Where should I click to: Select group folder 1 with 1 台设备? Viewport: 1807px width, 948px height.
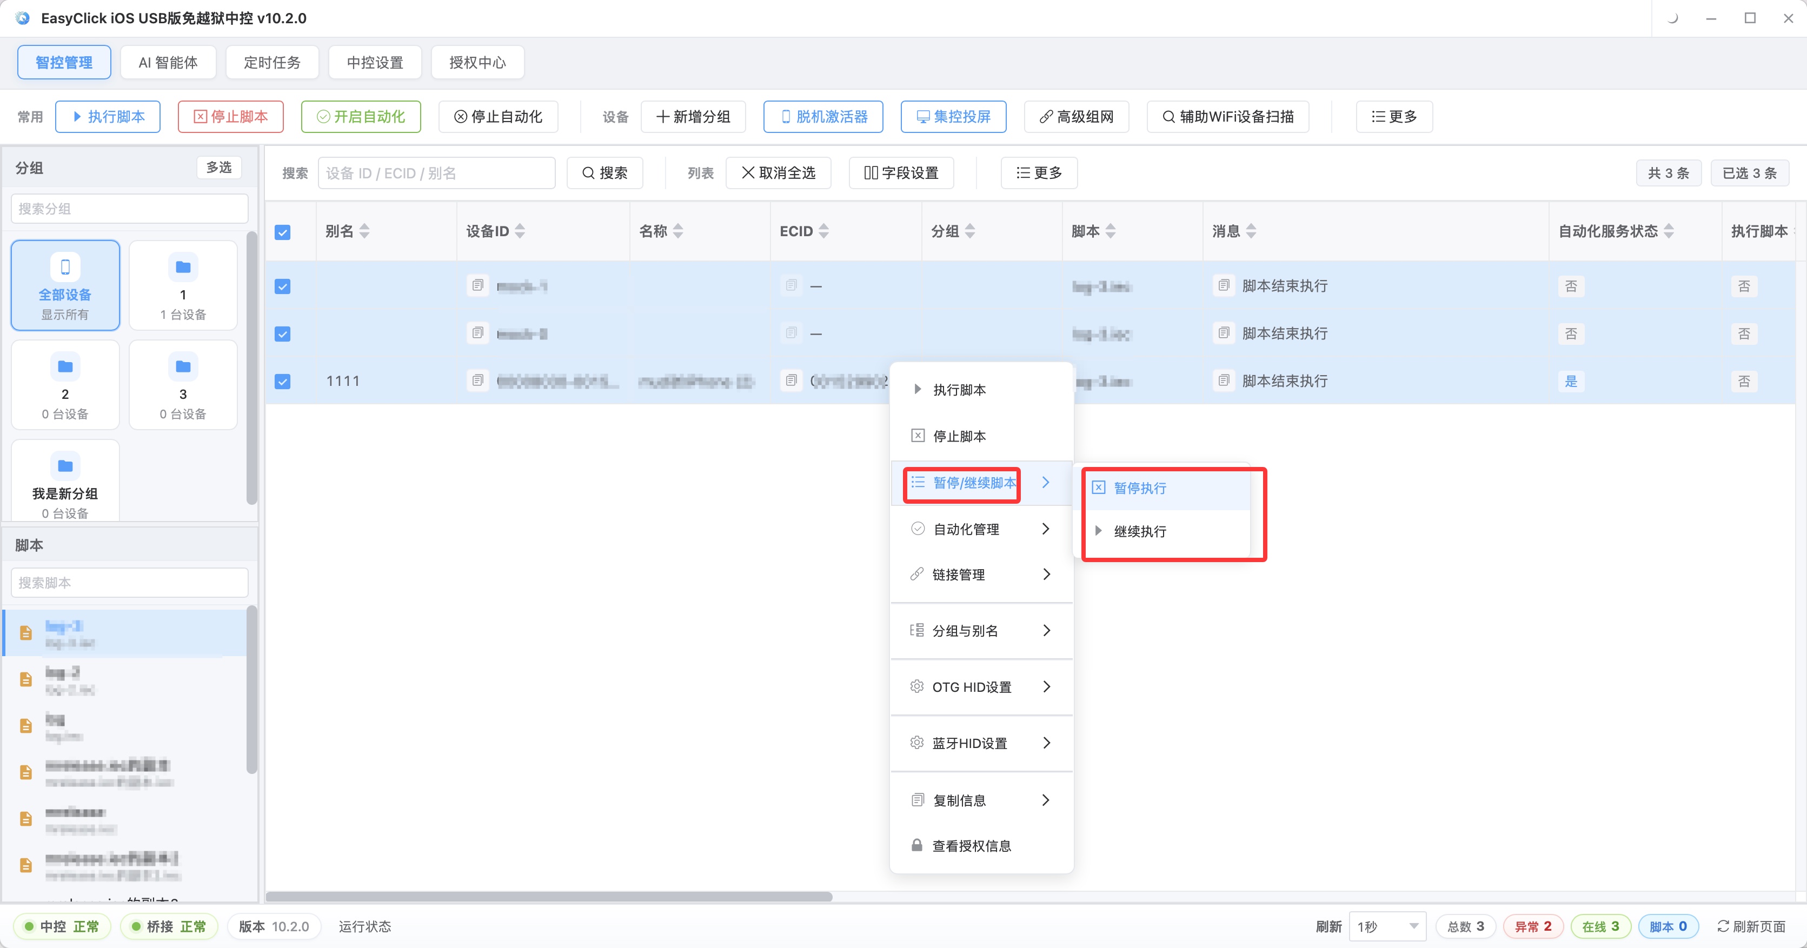click(x=183, y=285)
